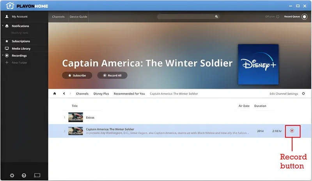
Task: Select the Disney Plus breadcrumb
Action: [101, 94]
